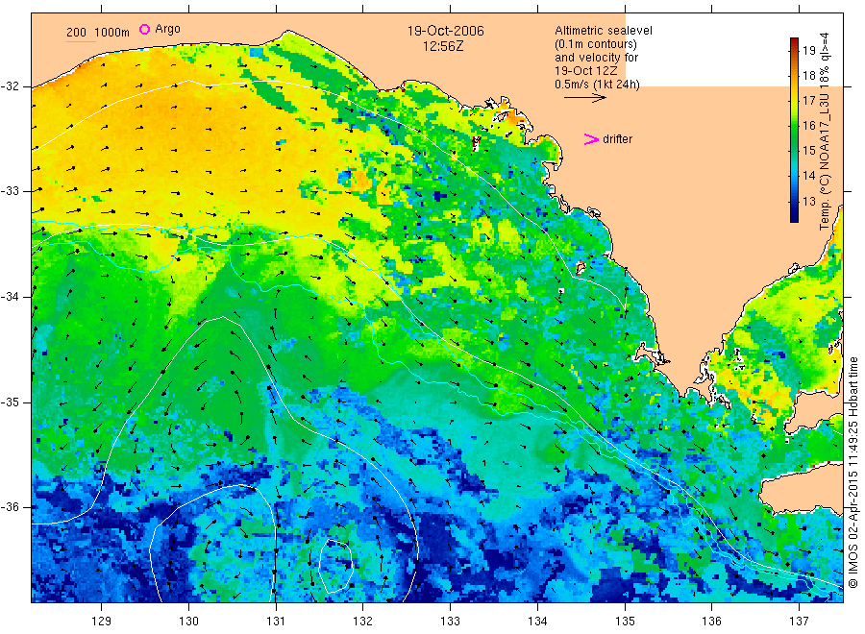Click the IMOS copyright timestamp text
865x634 pixels.
pos(853,472)
